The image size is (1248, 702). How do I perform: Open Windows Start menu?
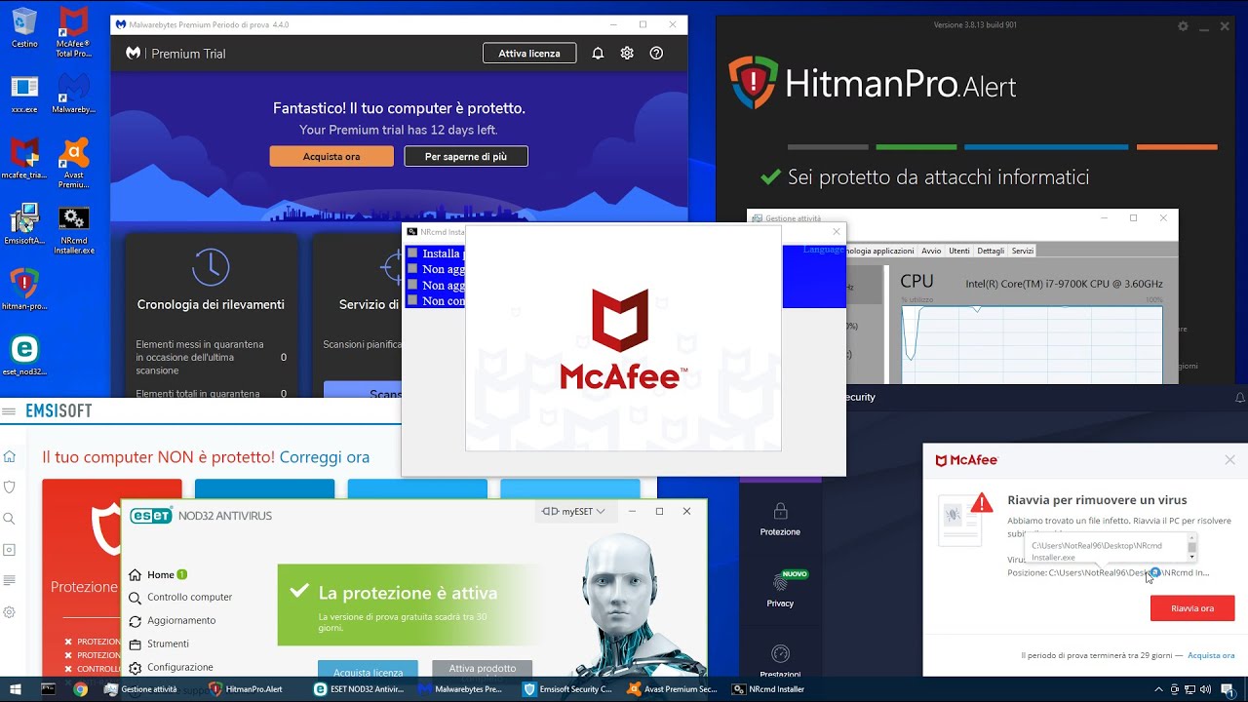[x=16, y=688]
